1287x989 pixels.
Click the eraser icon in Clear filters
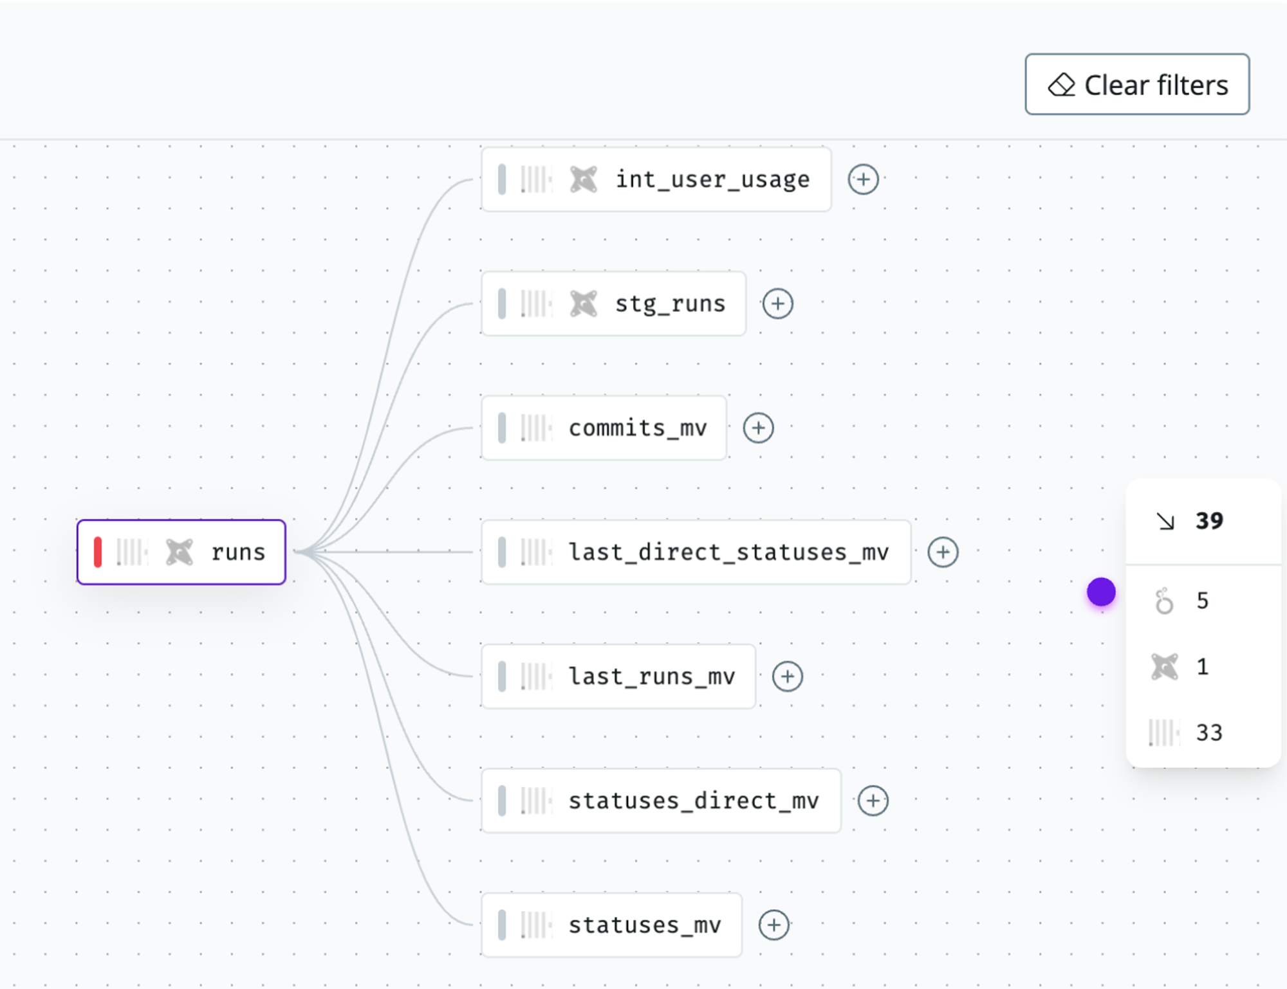point(1061,85)
